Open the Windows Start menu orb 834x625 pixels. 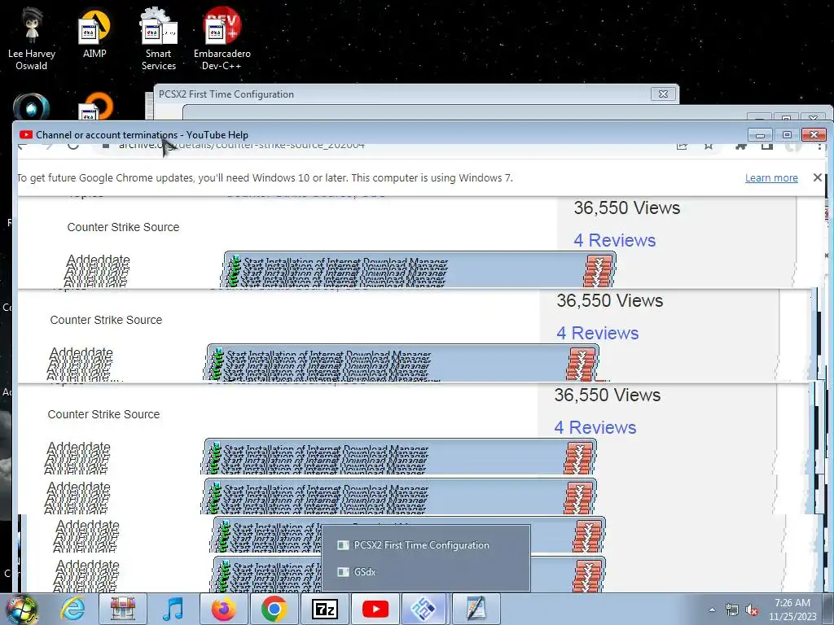(22, 610)
